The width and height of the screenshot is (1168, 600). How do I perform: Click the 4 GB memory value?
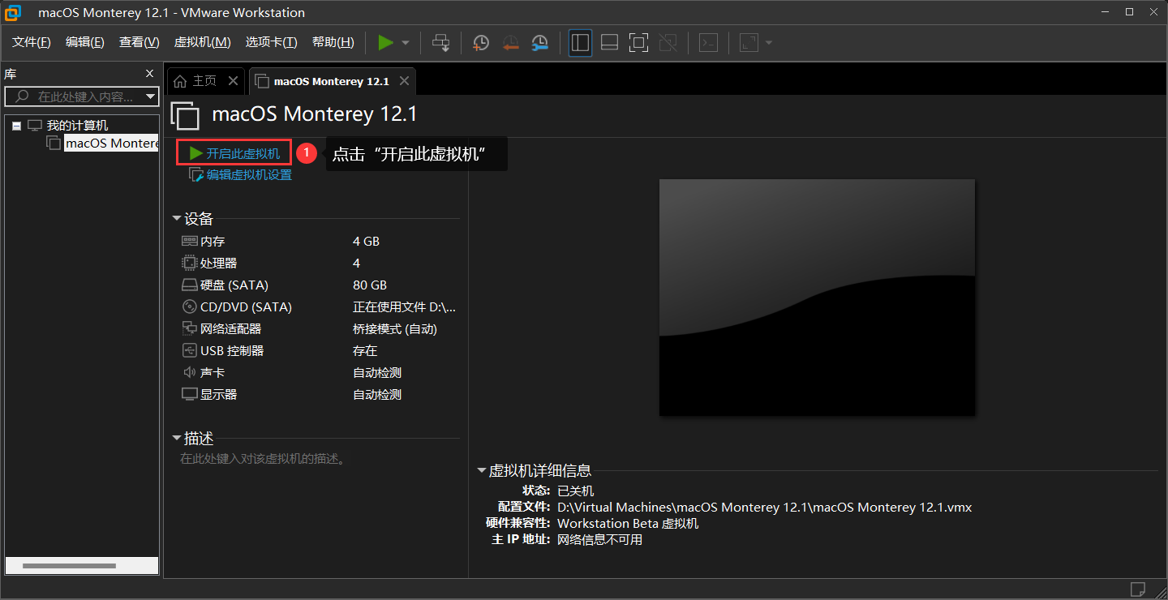(x=366, y=242)
